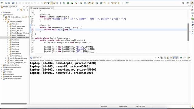Close the Project Explorer tab
This screenshot has width=194, height=109.
[16, 7]
